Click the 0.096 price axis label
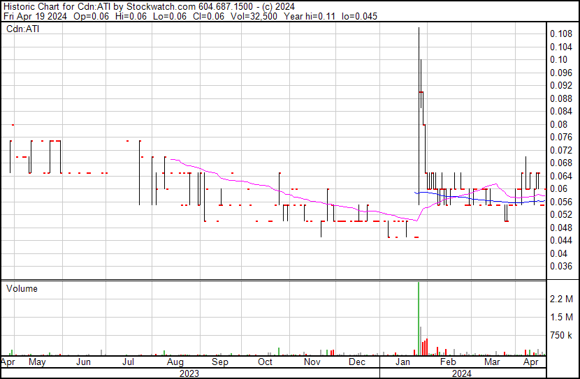580x379 pixels. (560, 73)
